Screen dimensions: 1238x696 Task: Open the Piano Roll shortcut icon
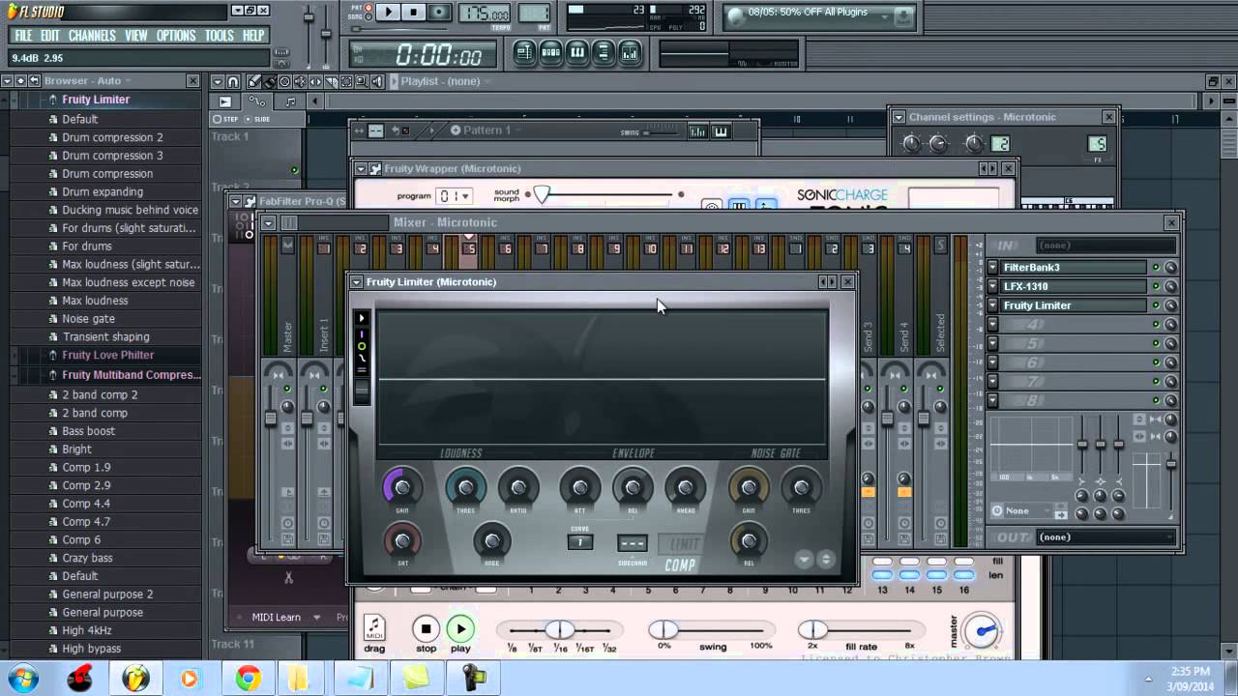tap(577, 53)
